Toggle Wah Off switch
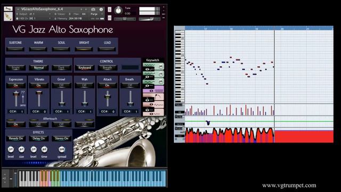This screenshot has height=192, width=341. 84,85
